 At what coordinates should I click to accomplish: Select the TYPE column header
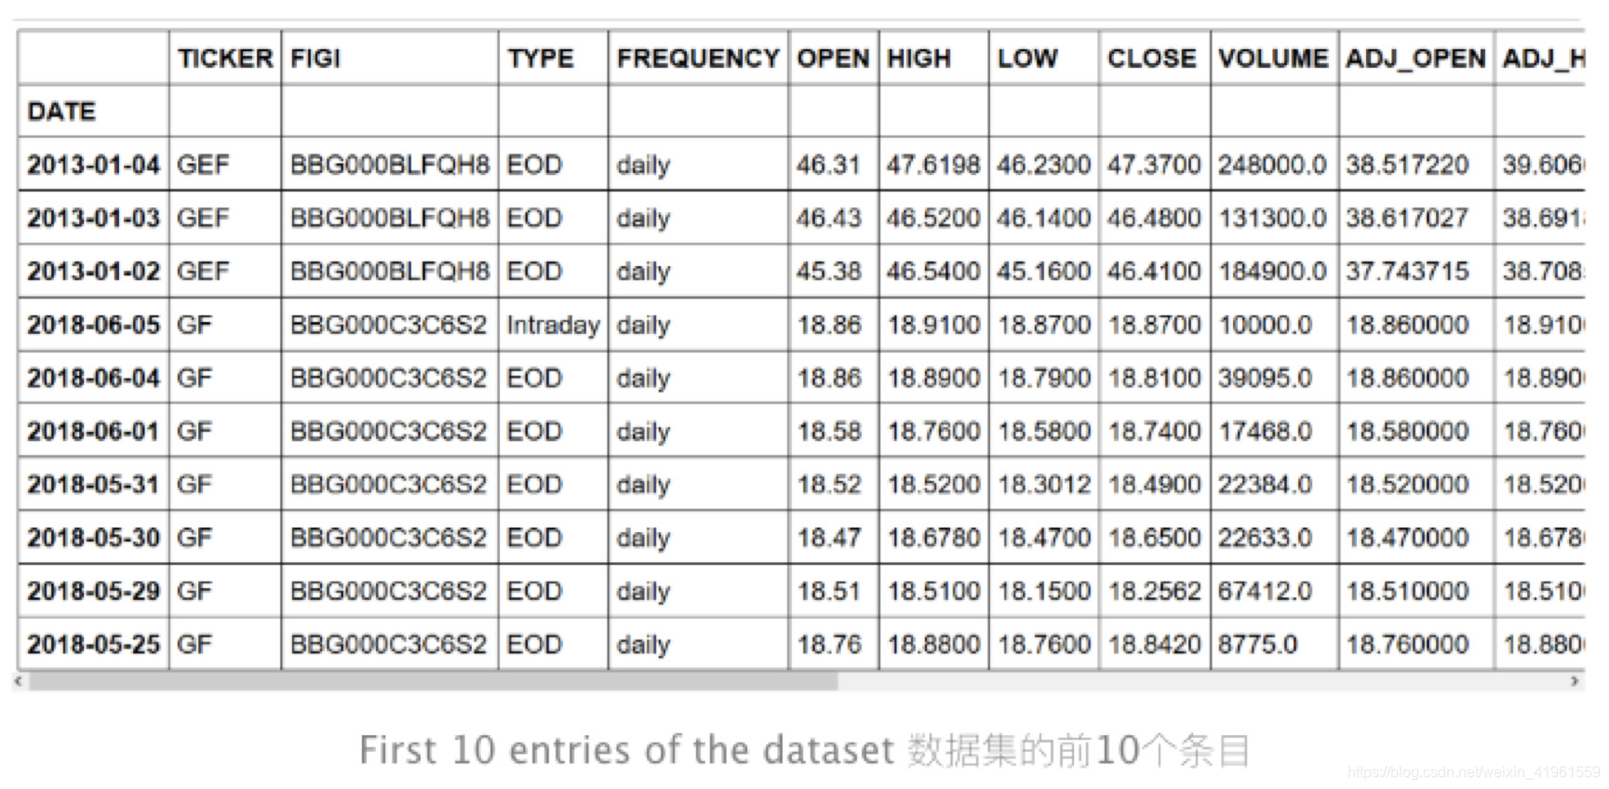[x=541, y=59]
